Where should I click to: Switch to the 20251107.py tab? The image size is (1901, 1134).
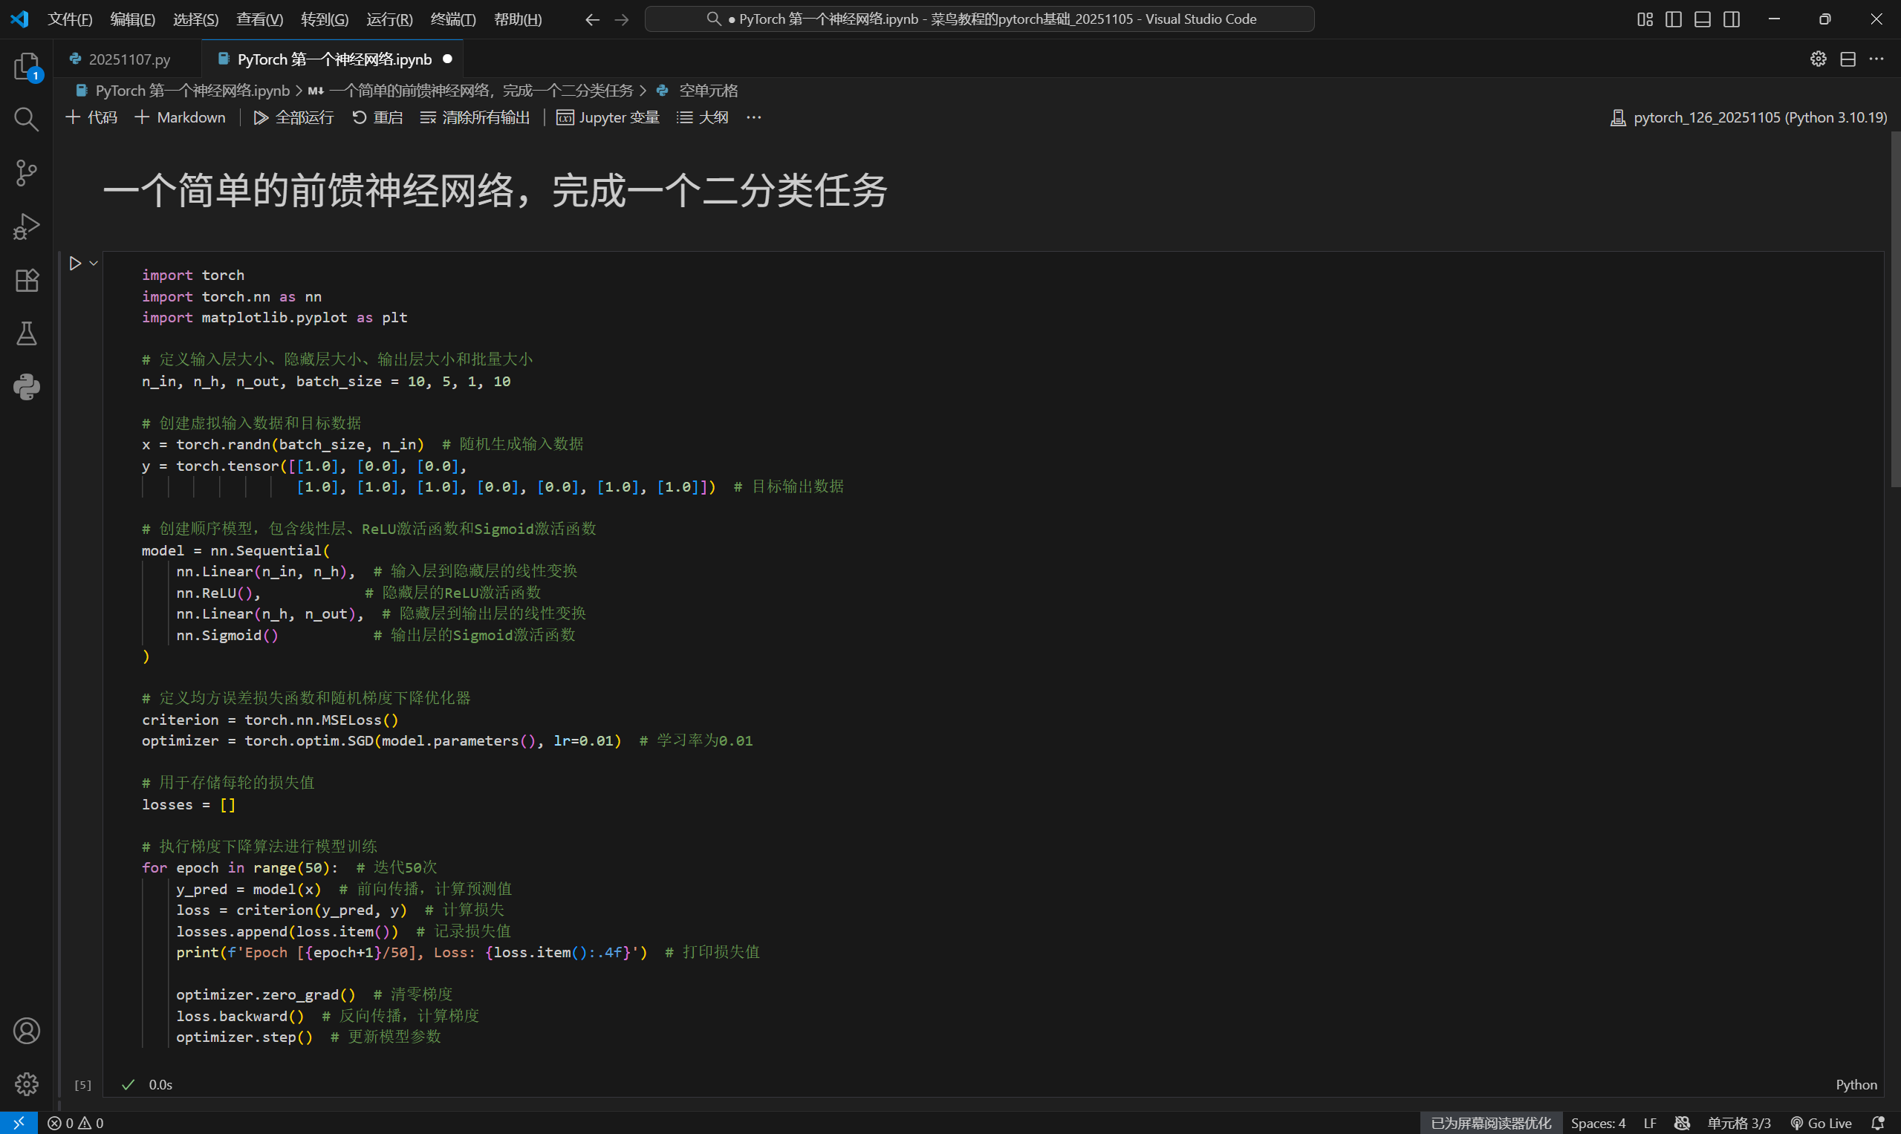(x=128, y=59)
